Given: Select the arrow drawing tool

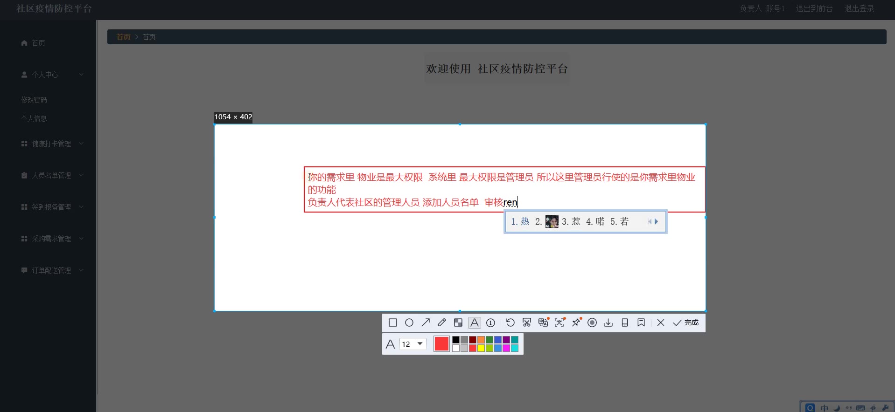Looking at the screenshot, I should 426,323.
